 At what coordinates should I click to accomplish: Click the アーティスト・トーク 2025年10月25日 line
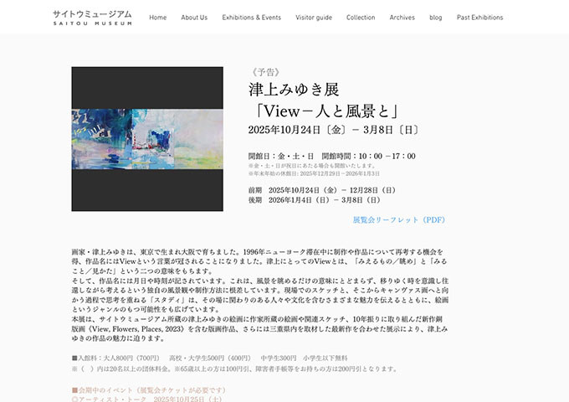[146, 399]
